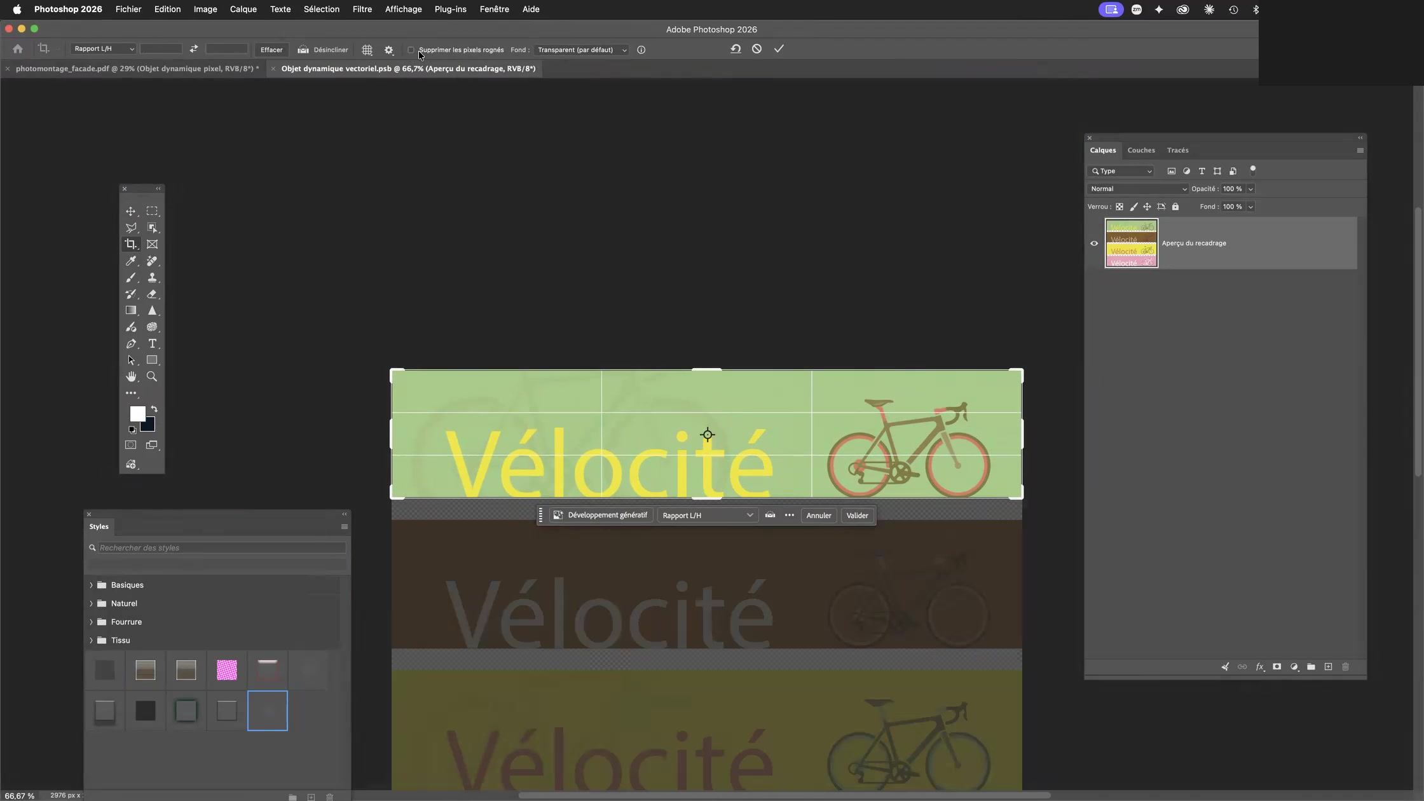Reset the crop box with the undo arrow
The width and height of the screenshot is (1424, 801).
[736, 49]
